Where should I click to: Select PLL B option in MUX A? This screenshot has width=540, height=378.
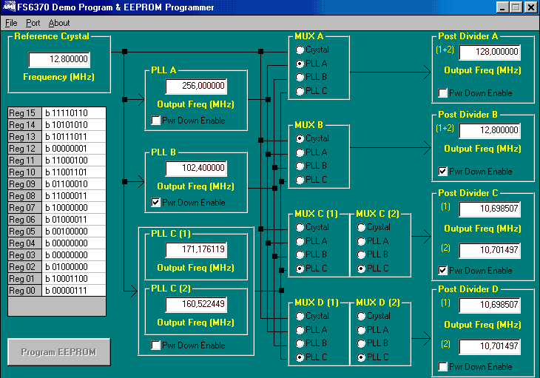click(300, 78)
